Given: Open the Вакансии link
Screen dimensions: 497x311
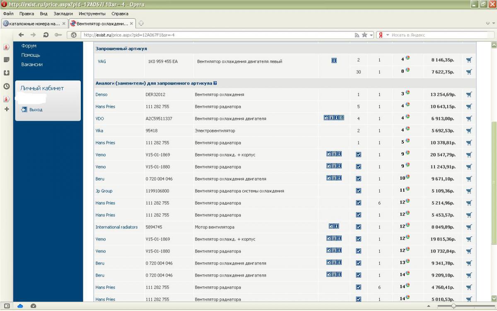Looking at the screenshot, I should coord(32,64).
